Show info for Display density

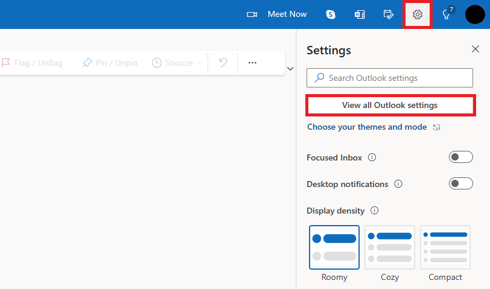(374, 211)
